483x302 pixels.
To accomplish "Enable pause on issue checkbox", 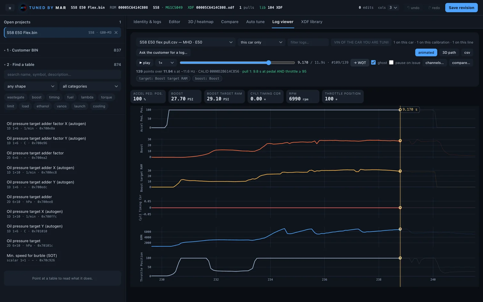I will pos(391,63).
